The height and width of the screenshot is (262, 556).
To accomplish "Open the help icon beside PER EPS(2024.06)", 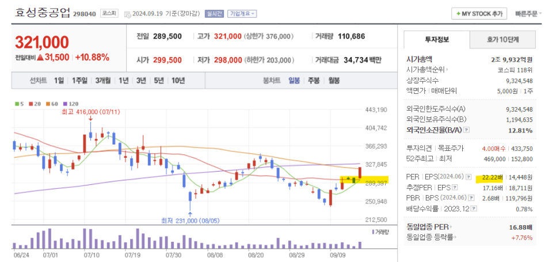I will 469,177.
